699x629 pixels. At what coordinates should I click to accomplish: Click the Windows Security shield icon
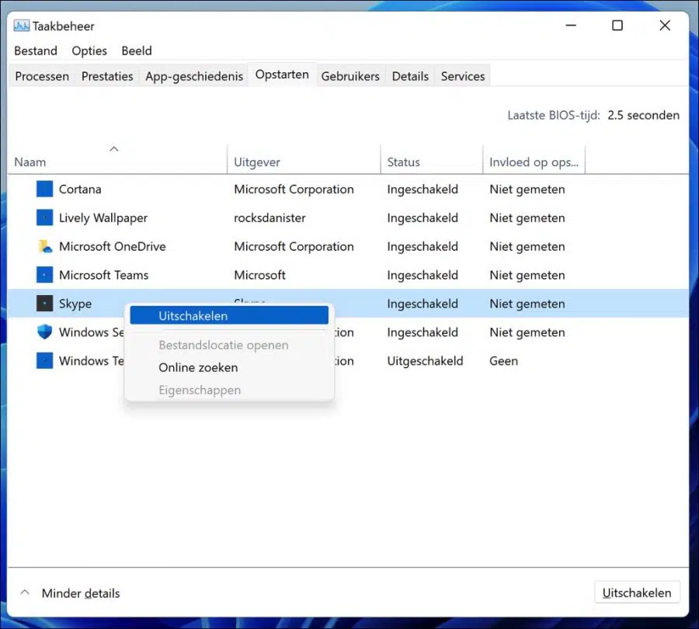point(44,332)
